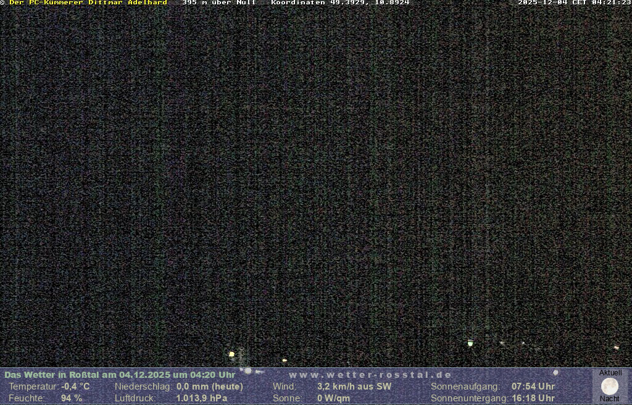Click the green light on the right side
632x405 pixels.
[470, 343]
